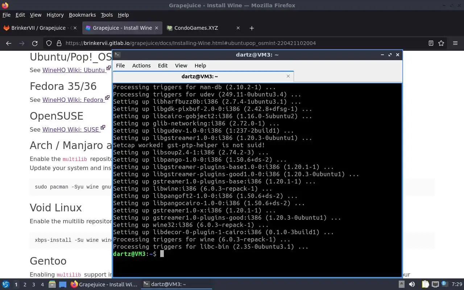464x290 pixels.
Task: Click the wired network tray icon
Action: tap(435, 285)
